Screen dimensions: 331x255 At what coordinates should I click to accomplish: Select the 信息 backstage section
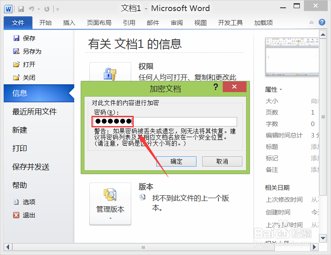(x=39, y=93)
